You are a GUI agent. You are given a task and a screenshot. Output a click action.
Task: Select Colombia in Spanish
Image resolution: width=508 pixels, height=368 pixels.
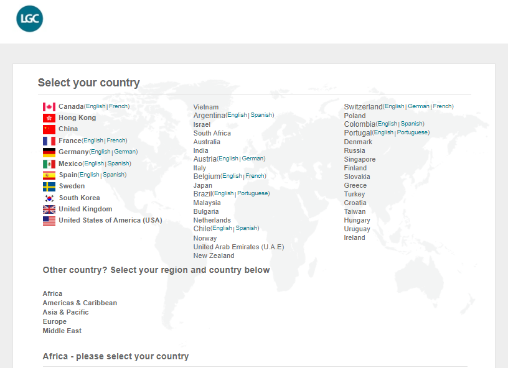point(412,124)
